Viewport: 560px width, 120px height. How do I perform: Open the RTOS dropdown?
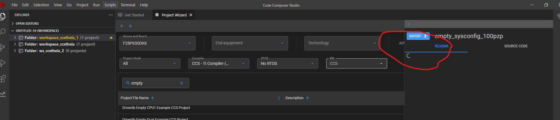(287, 63)
